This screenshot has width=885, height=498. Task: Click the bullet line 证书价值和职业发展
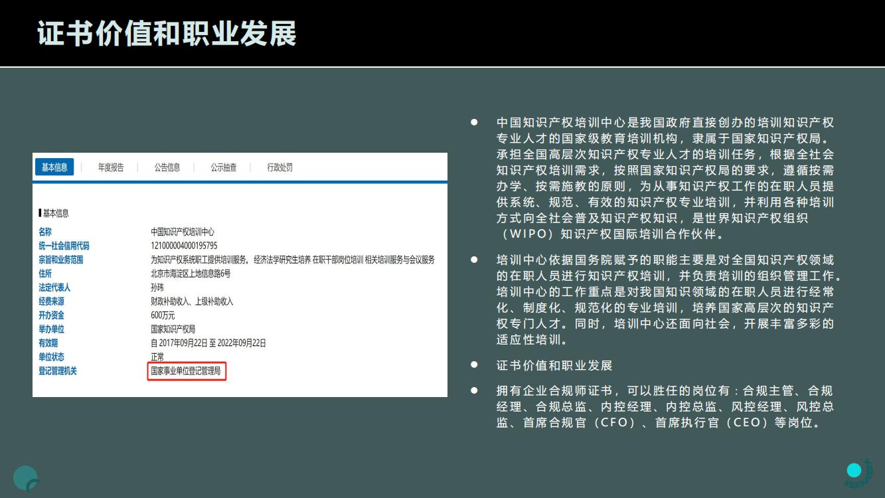[x=554, y=366]
